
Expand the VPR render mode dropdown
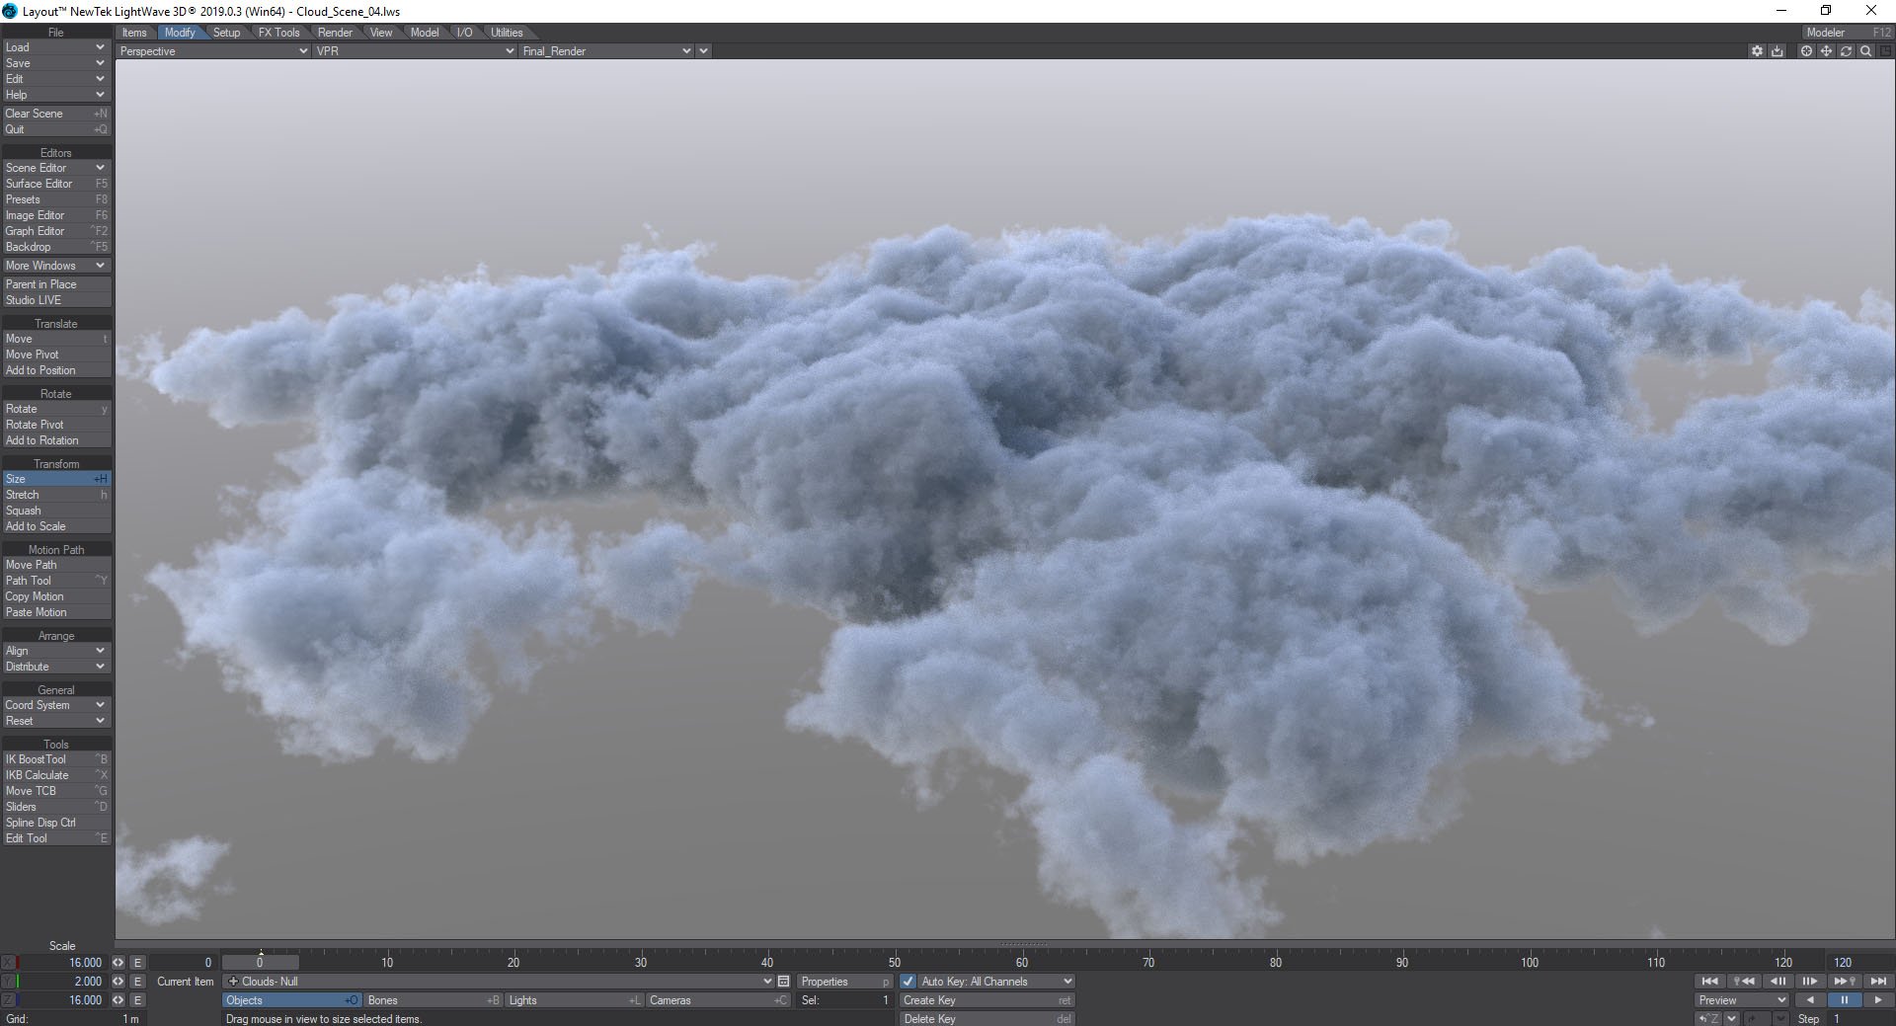tap(415, 51)
